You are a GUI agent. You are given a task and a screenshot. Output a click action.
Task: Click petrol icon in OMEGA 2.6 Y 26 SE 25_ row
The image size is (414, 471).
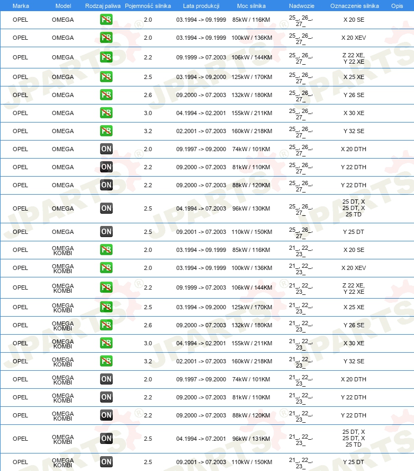pos(106,95)
